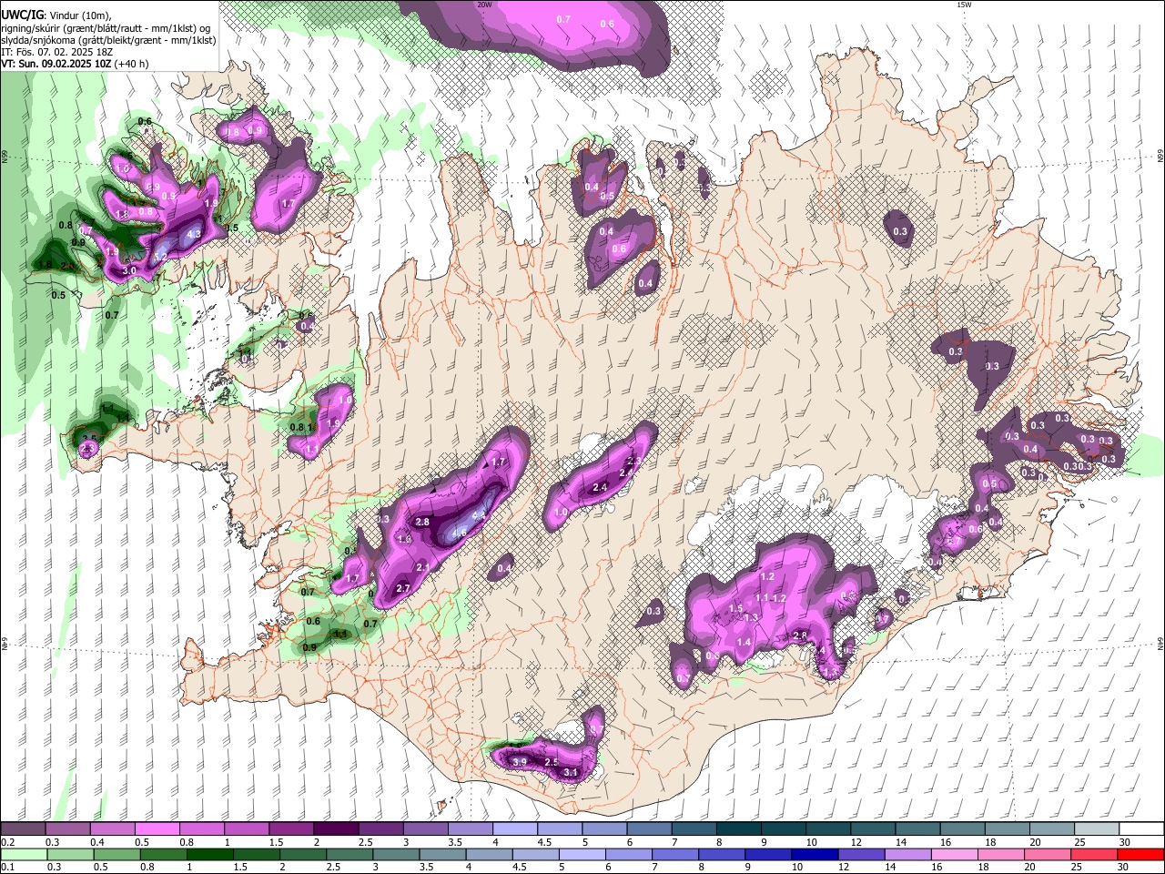This screenshot has height=874, width=1165.
Task: Pick the pale grey snow swatch at 25
Action: tap(1097, 828)
